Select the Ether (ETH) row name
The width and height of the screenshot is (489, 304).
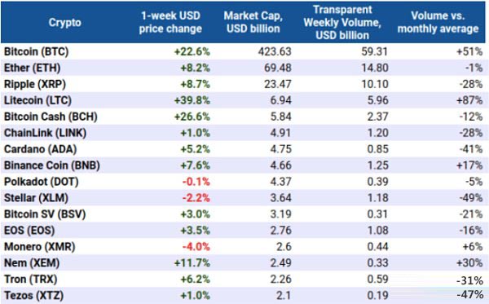(32, 68)
